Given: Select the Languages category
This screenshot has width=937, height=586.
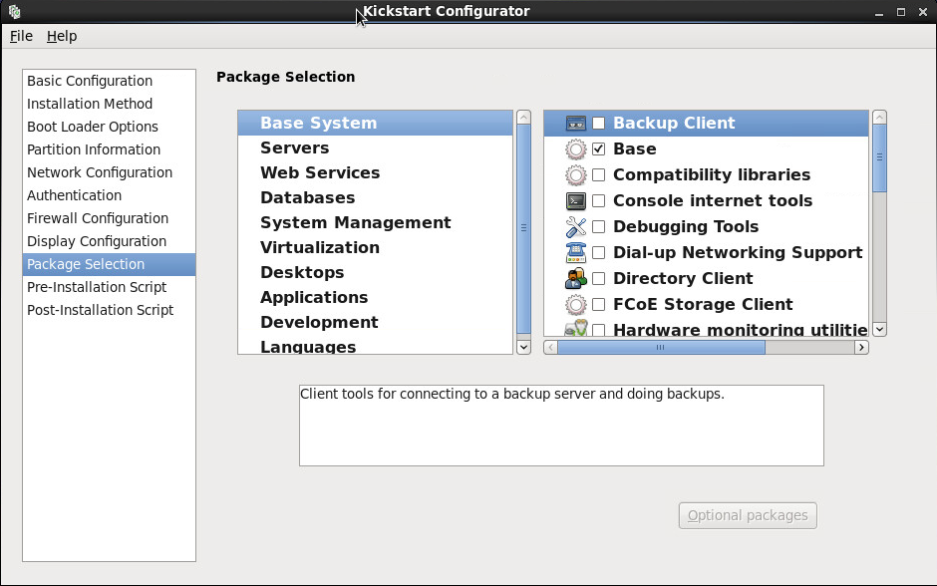Looking at the screenshot, I should click(375, 346).
